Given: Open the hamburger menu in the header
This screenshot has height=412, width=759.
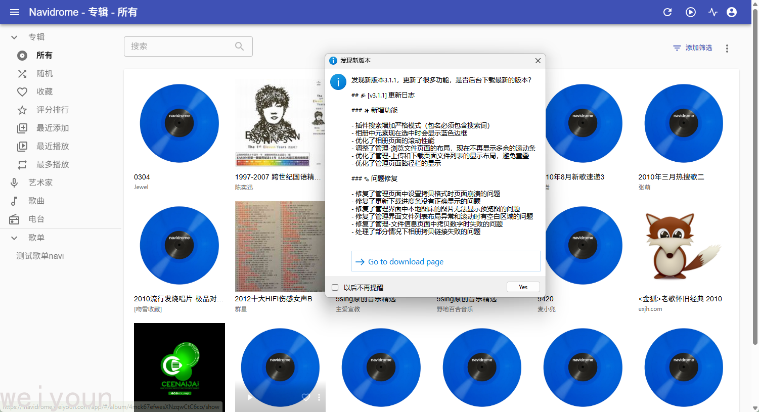Looking at the screenshot, I should [15, 12].
